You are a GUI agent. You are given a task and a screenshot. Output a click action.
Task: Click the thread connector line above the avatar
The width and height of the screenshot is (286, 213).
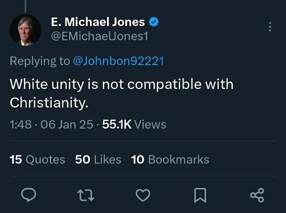click(x=25, y=6)
